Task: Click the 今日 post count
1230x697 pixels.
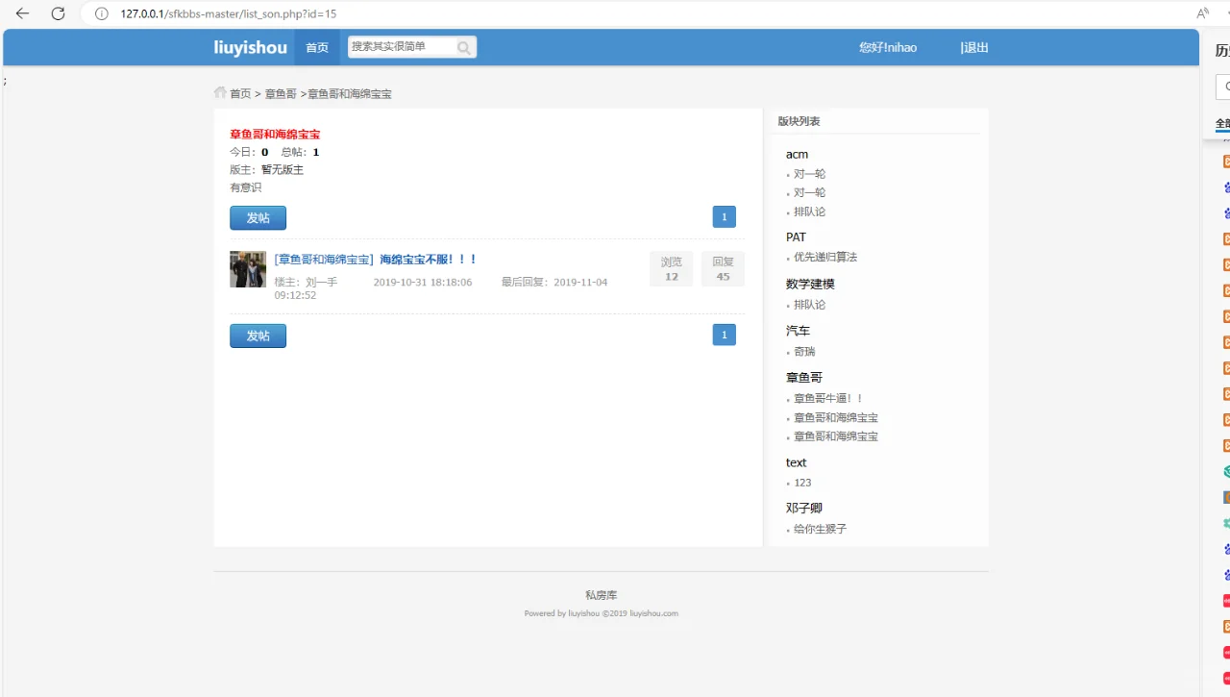Action: (x=249, y=152)
